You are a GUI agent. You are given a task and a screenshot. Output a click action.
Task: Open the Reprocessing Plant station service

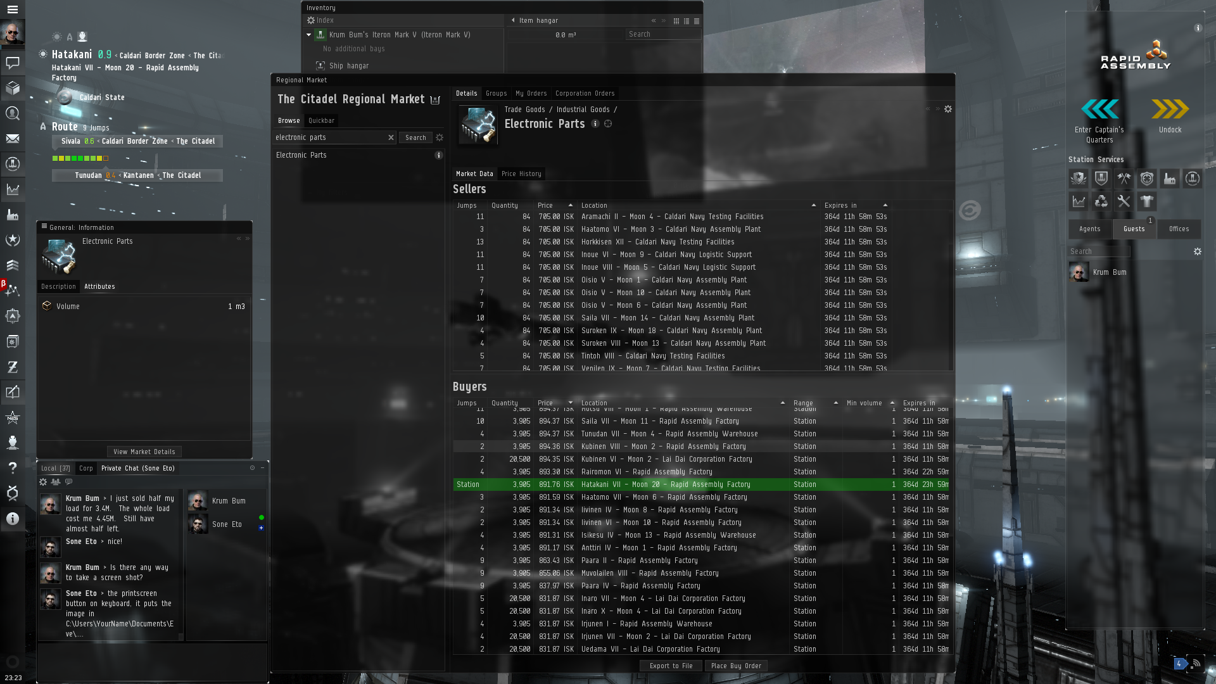1101,201
